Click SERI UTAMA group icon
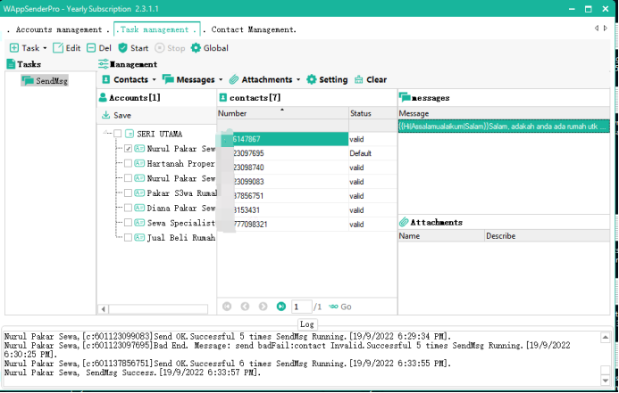Screen dimensions: 619x393 point(130,134)
